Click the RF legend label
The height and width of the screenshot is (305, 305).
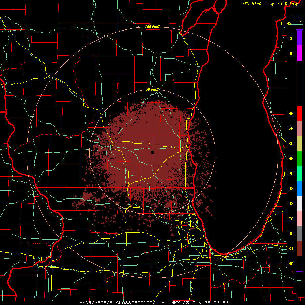coord(291,38)
